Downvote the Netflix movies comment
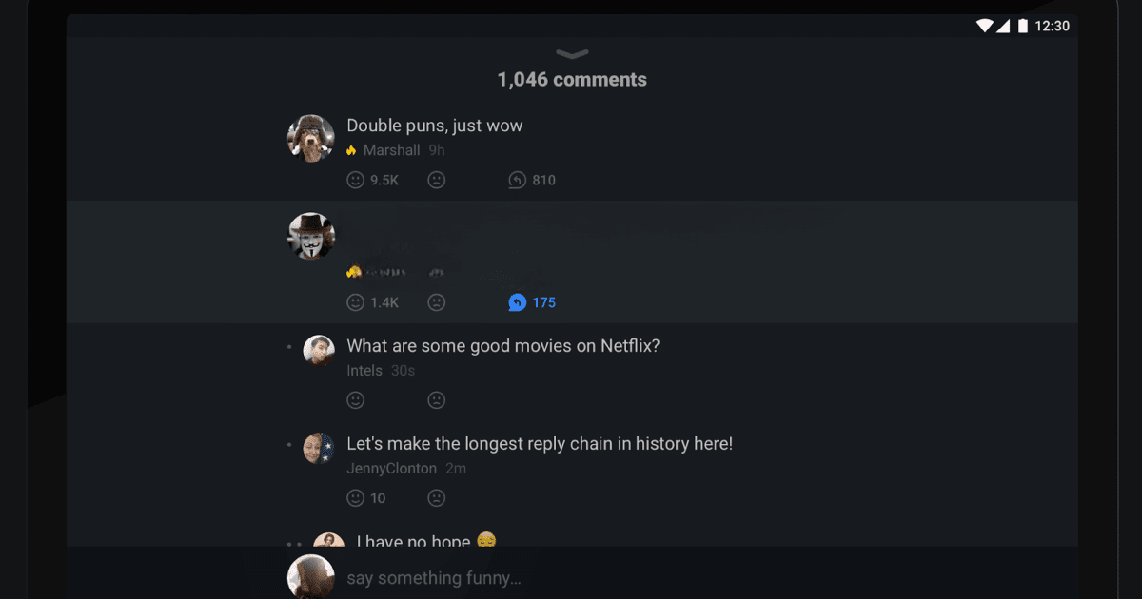The width and height of the screenshot is (1142, 599). pyautogui.click(x=436, y=400)
